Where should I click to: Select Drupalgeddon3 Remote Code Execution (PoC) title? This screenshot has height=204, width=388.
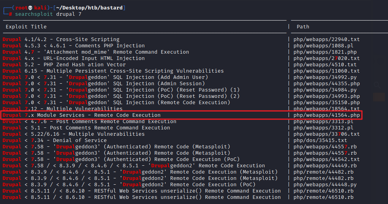click(x=121, y=159)
